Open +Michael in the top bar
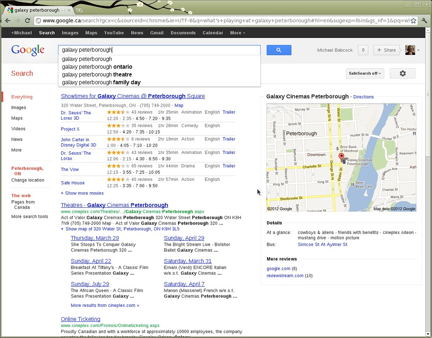Viewport: 432px width, 338px height. 21,33
